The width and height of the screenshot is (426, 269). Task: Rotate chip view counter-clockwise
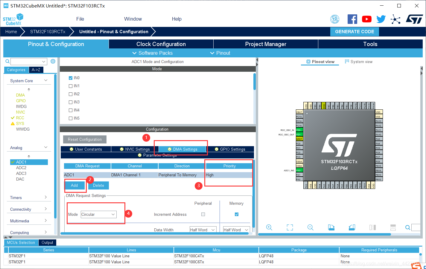(352, 227)
